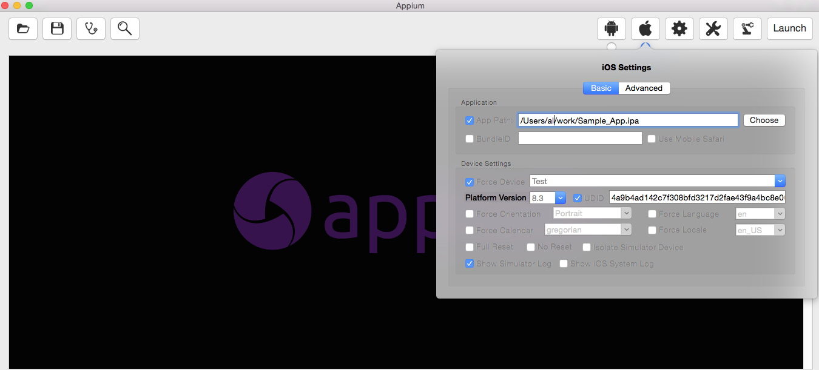Image resolution: width=819 pixels, height=370 pixels.
Task: Open the Platform Version 8.3 dropdown
Action: pyautogui.click(x=561, y=198)
